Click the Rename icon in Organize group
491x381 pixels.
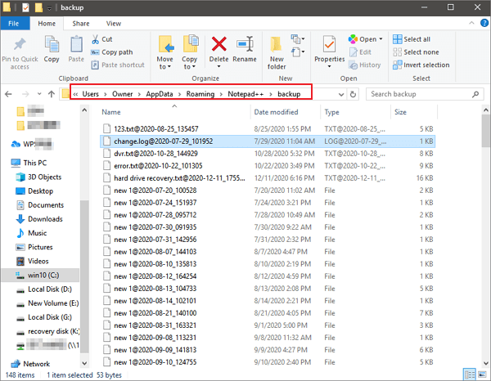(245, 46)
